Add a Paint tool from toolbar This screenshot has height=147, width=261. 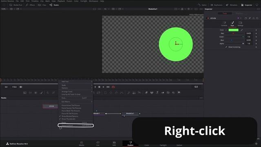41,93
